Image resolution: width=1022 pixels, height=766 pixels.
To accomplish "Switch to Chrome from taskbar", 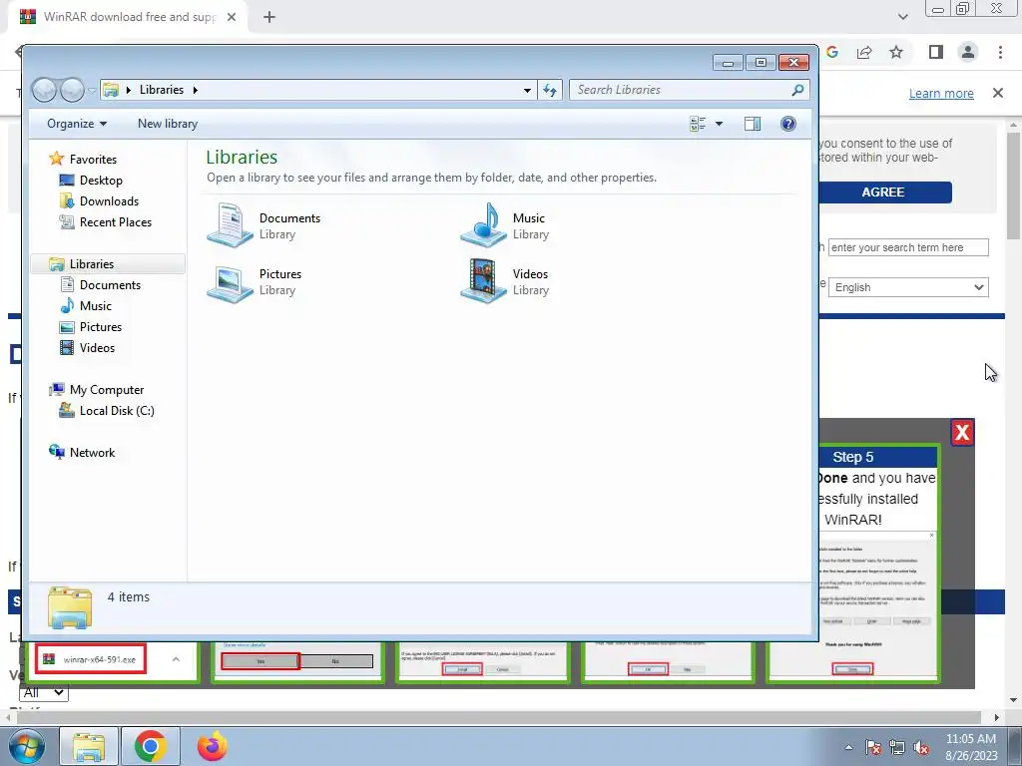I will [150, 746].
